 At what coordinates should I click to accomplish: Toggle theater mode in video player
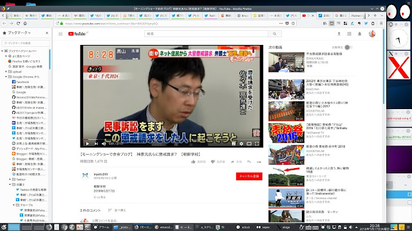point(249,144)
